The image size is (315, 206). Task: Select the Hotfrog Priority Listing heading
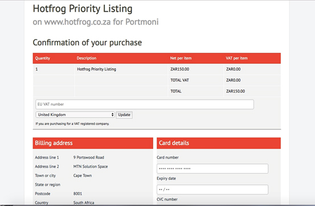click(x=83, y=9)
